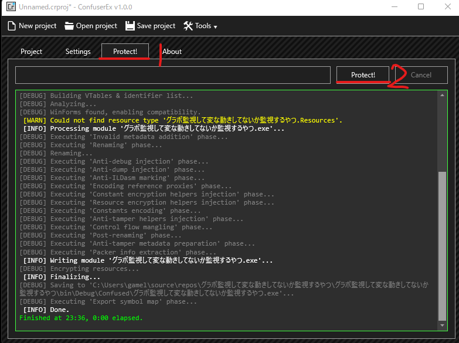Select Save project in the toolbar
The image size is (459, 343).
[151, 26]
